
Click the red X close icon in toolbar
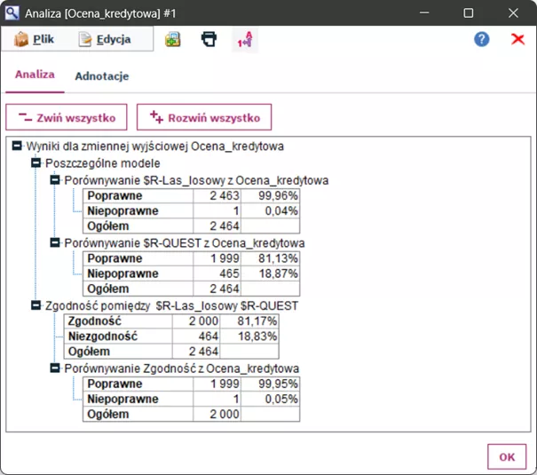(517, 39)
